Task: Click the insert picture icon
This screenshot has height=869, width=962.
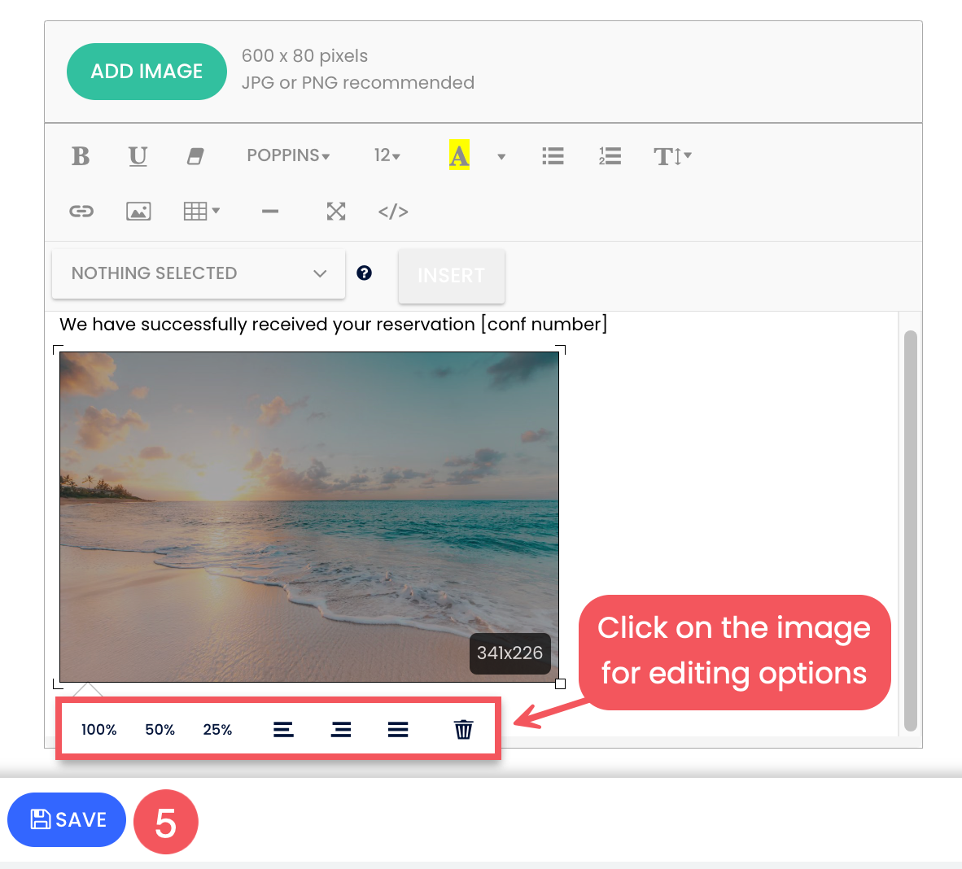Action: (x=138, y=212)
